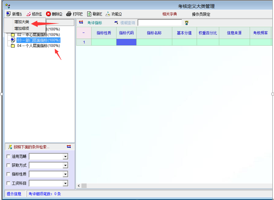Open the 功能 (Function) toolbar icon

point(108,14)
